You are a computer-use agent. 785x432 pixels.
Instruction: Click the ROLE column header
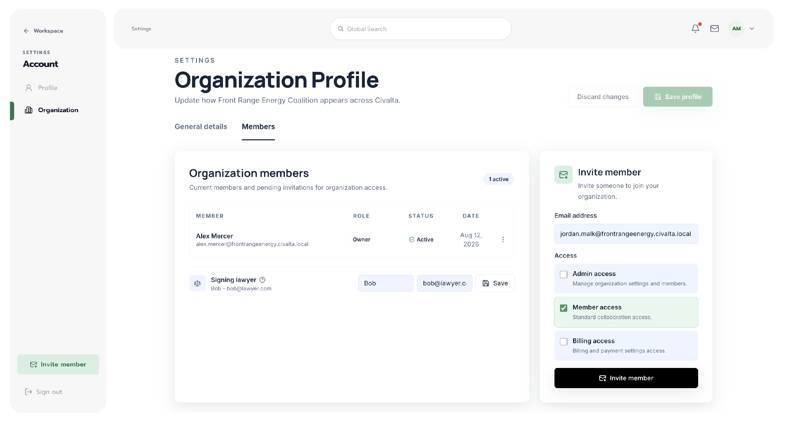(x=361, y=216)
